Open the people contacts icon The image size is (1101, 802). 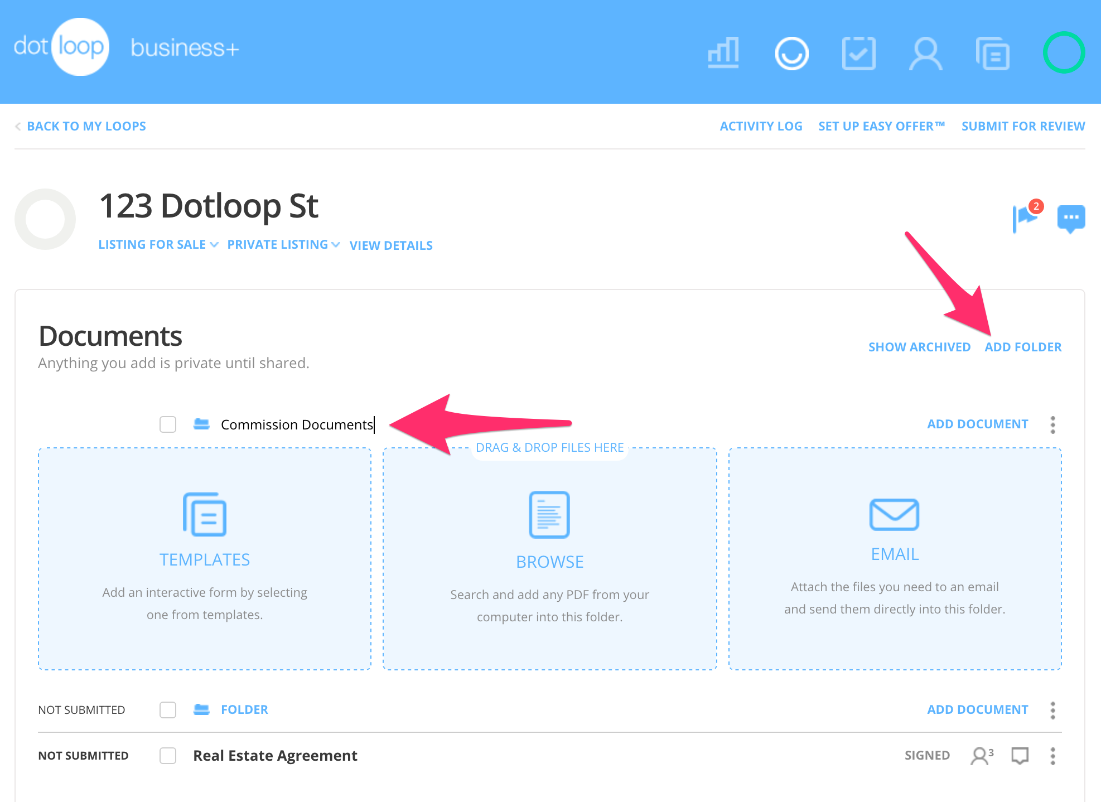pyautogui.click(x=925, y=53)
